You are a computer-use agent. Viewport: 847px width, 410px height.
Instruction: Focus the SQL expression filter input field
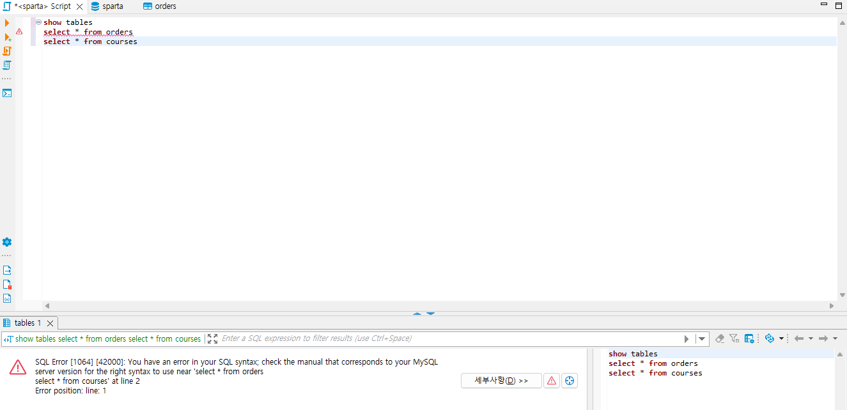point(449,338)
